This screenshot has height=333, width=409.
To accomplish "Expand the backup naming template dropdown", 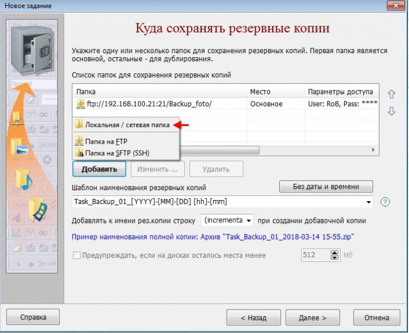I will [x=368, y=202].
